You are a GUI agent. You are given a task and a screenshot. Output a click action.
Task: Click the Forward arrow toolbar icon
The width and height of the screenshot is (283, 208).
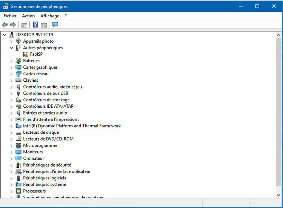coord(13,25)
